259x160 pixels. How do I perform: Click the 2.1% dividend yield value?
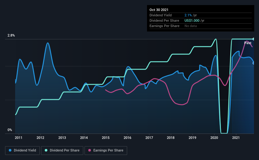click(x=188, y=15)
